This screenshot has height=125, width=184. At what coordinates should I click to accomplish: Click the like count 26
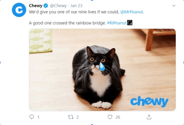click(118, 117)
